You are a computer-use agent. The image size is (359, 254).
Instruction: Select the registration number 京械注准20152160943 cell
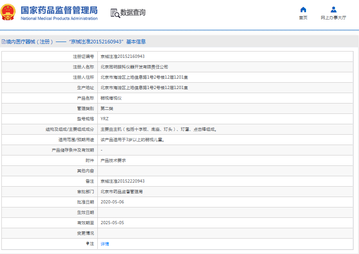coord(122,56)
